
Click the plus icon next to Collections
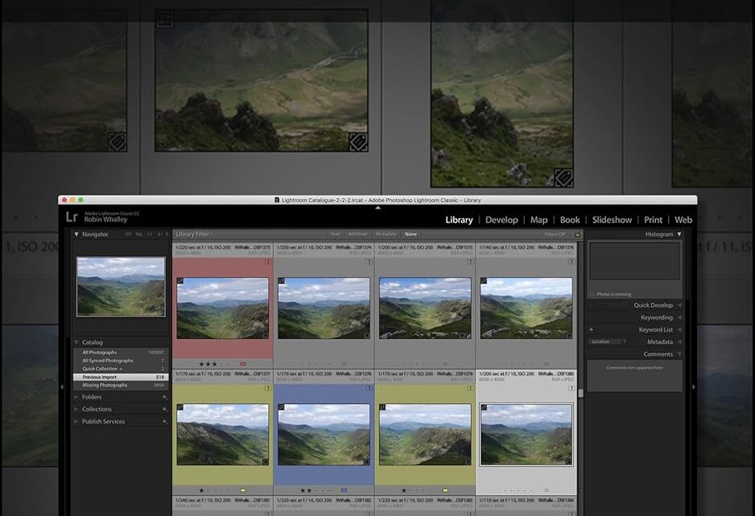click(164, 409)
